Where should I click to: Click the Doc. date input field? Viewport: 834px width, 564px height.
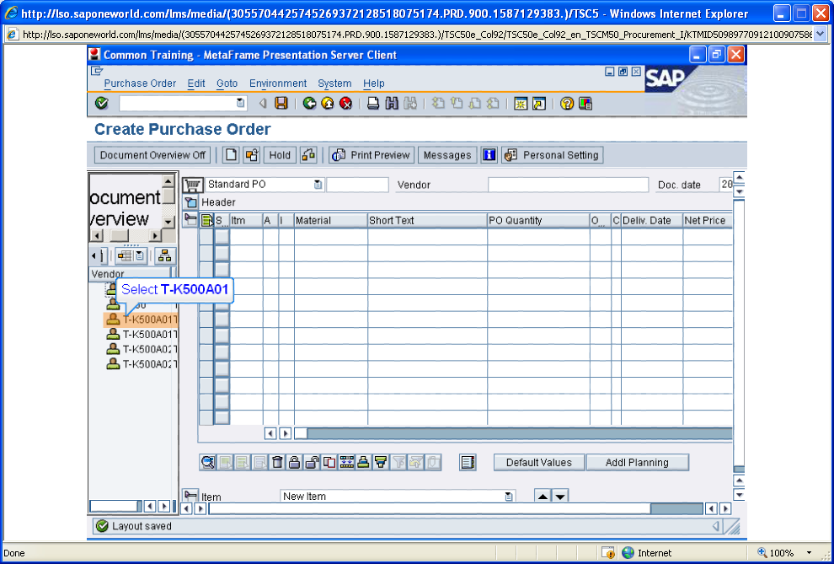click(x=725, y=185)
